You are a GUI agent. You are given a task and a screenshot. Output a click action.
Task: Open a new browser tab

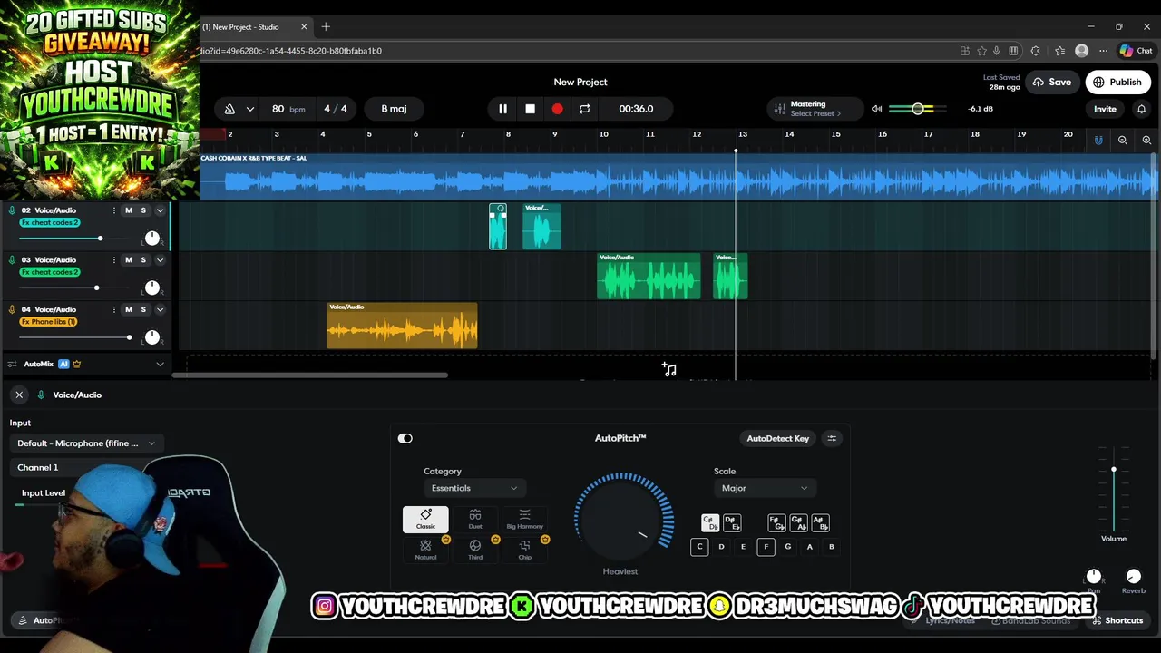click(326, 27)
